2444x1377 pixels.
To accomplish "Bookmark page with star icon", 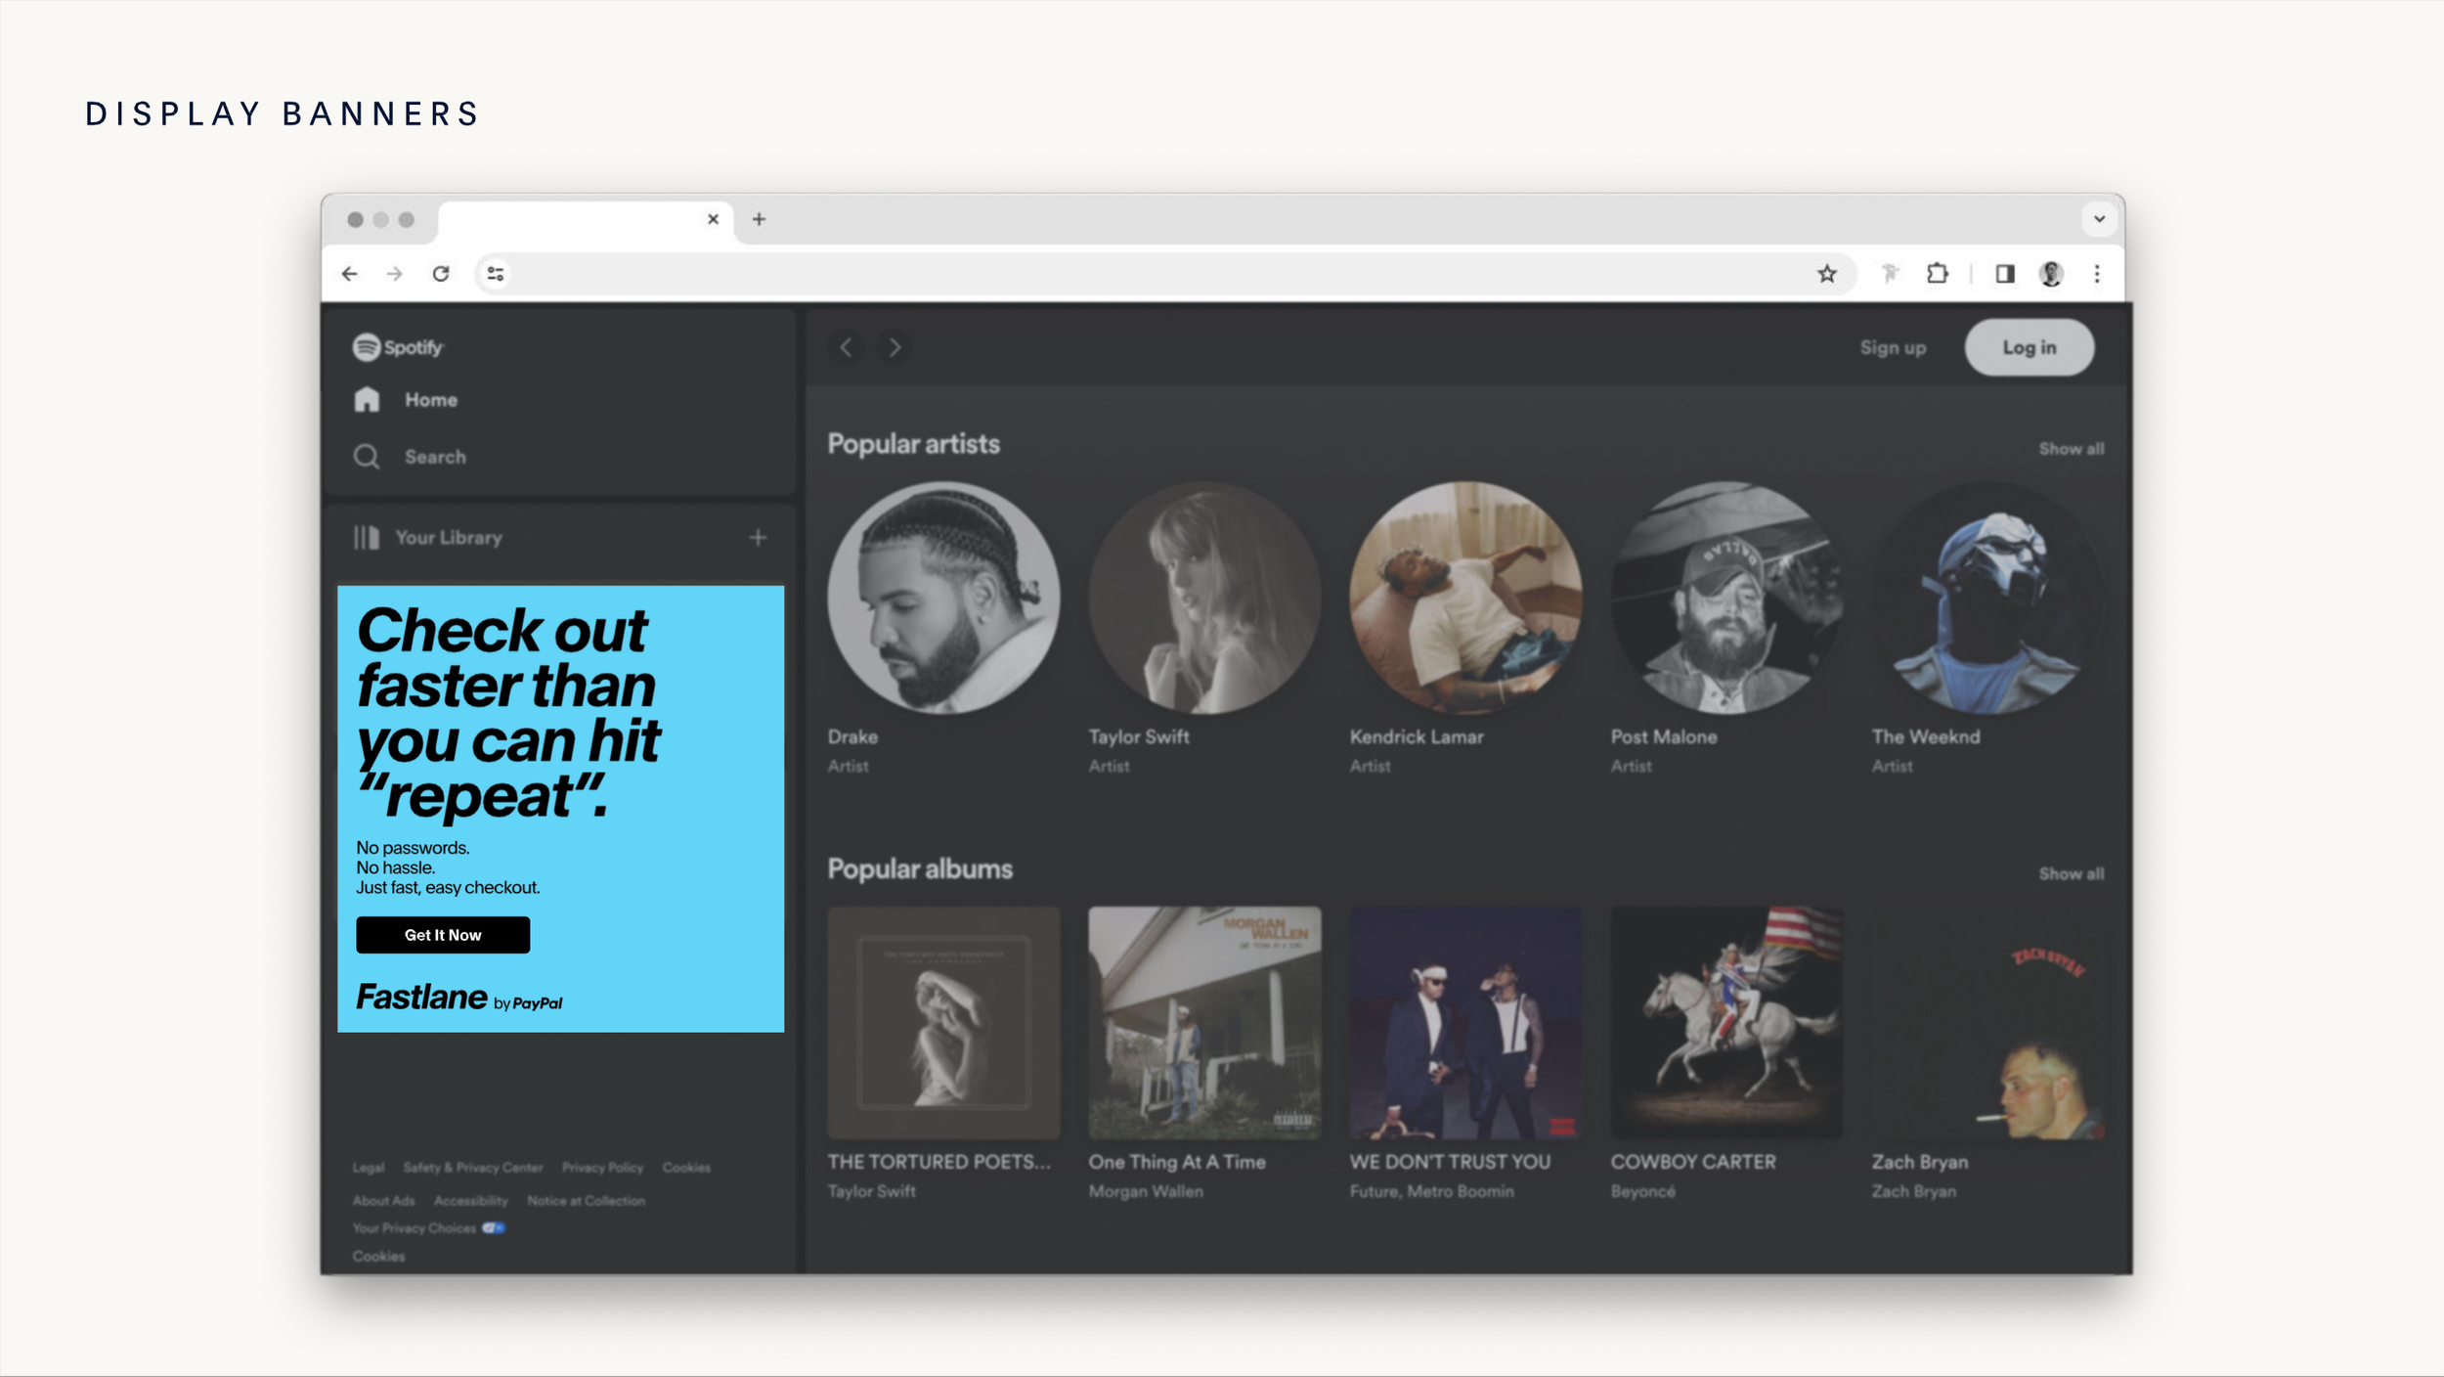I will click(x=1826, y=274).
